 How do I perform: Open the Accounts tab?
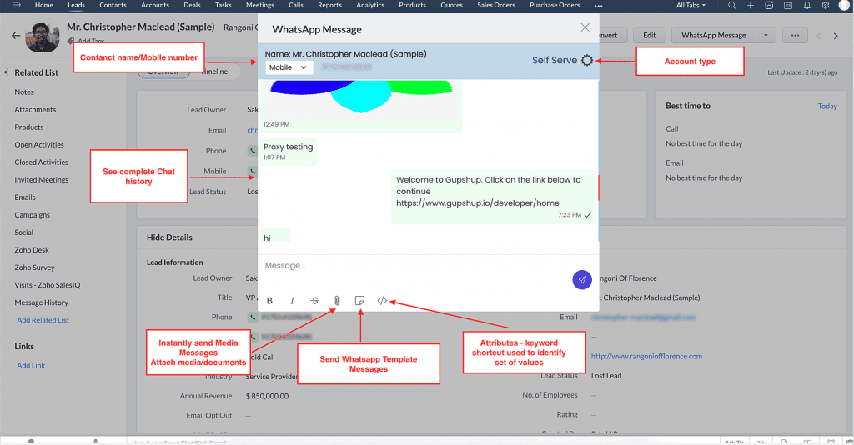(155, 6)
